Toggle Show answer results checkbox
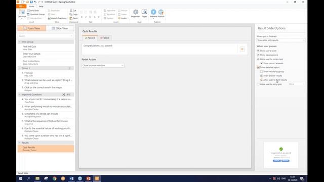 click(261, 76)
